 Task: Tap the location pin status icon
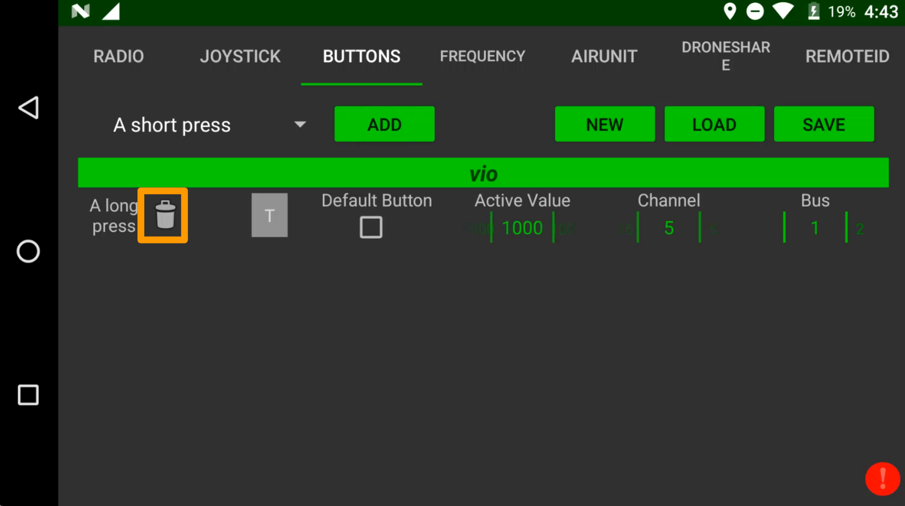[x=730, y=11]
